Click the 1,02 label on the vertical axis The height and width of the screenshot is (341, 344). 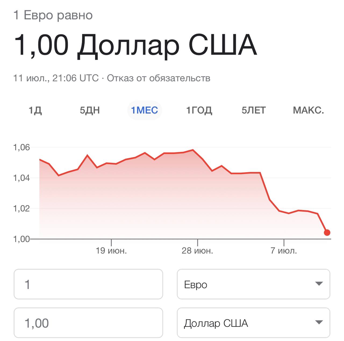click(x=21, y=209)
